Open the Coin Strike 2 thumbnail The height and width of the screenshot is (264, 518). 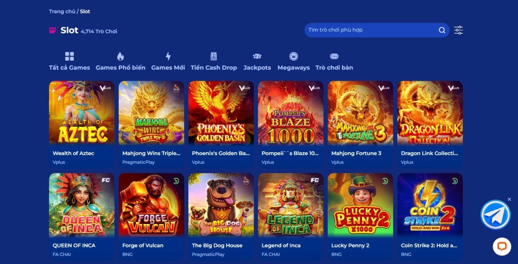[430, 205]
